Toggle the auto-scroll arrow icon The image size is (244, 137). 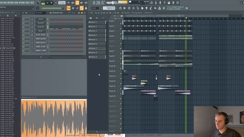pos(73,8)
